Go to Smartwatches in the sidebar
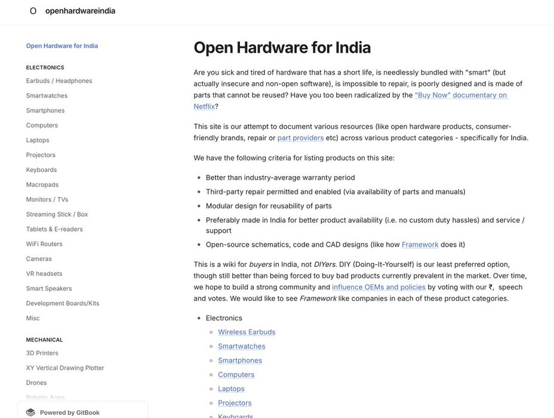The height and width of the screenshot is (418, 554). (x=47, y=96)
